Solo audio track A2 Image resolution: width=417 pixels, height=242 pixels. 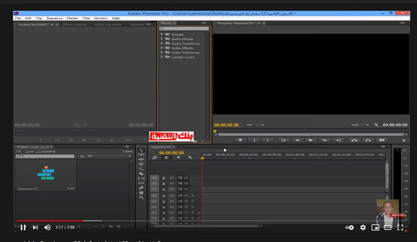point(192,201)
